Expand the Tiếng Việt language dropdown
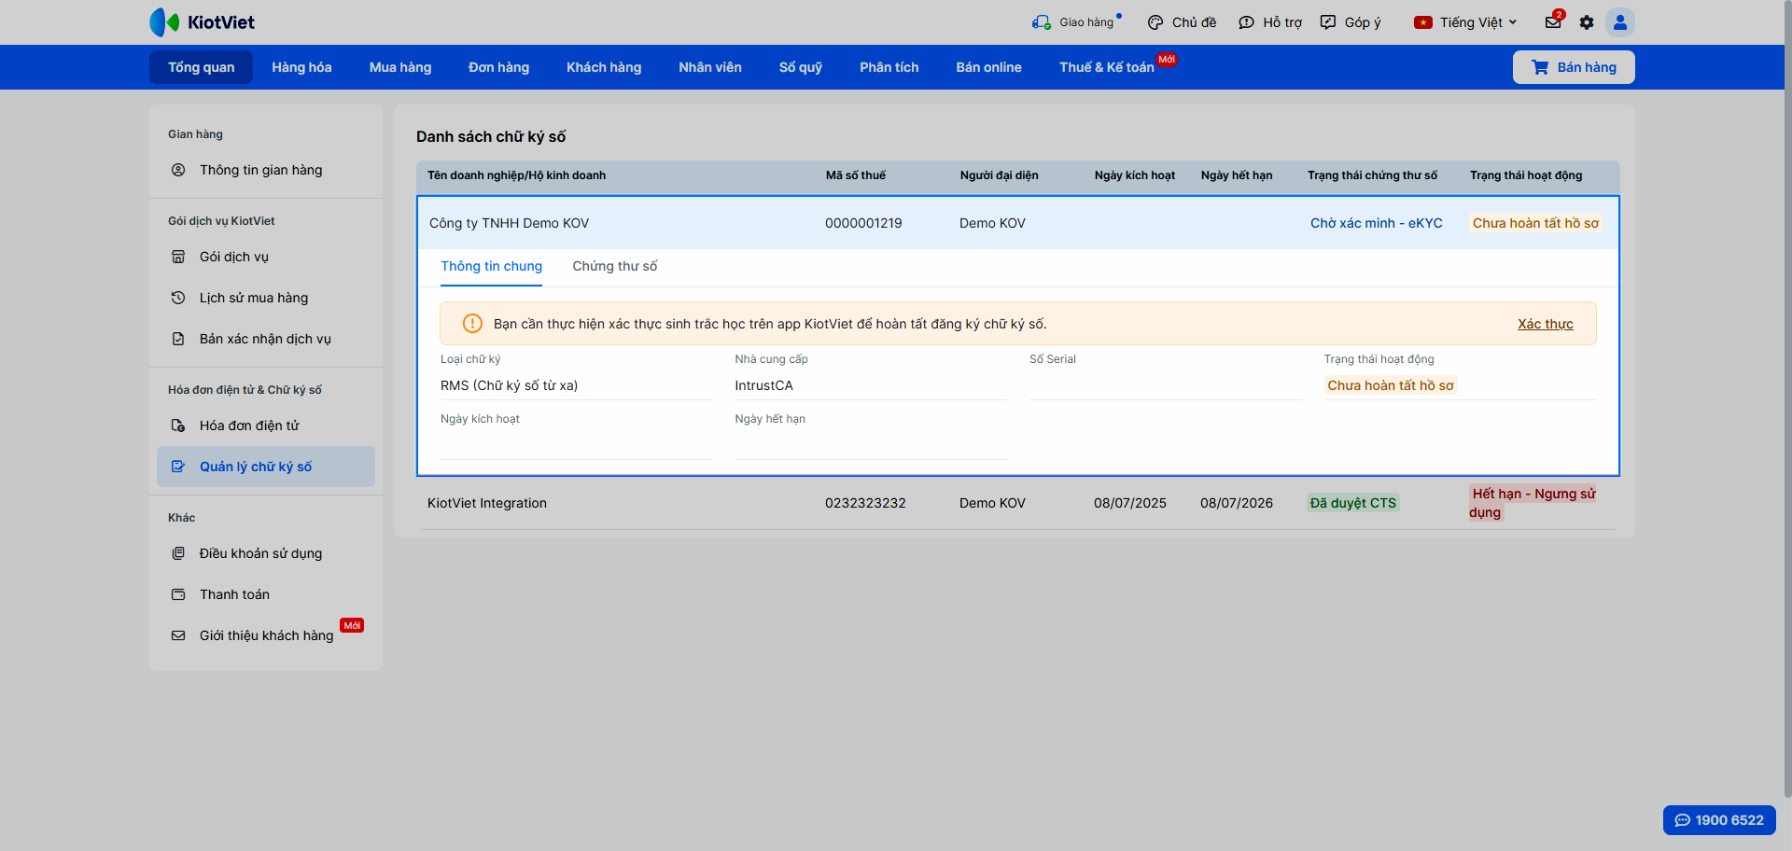1792x851 pixels. point(1468,22)
